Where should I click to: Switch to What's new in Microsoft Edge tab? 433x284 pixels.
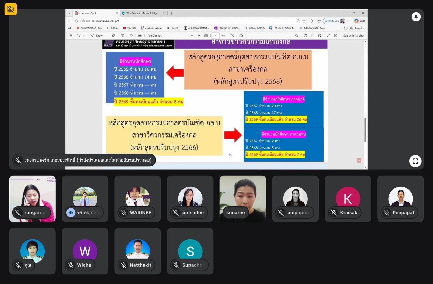click(142, 13)
